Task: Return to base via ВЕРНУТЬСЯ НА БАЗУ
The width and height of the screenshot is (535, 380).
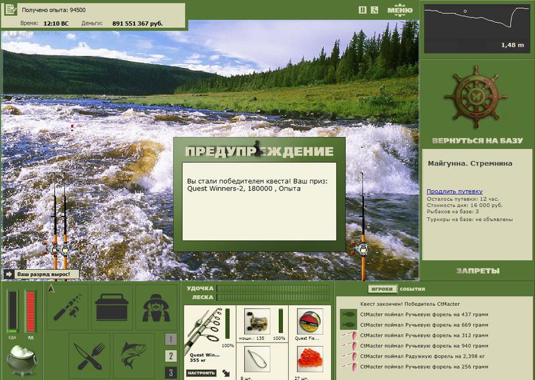Action: point(477,141)
